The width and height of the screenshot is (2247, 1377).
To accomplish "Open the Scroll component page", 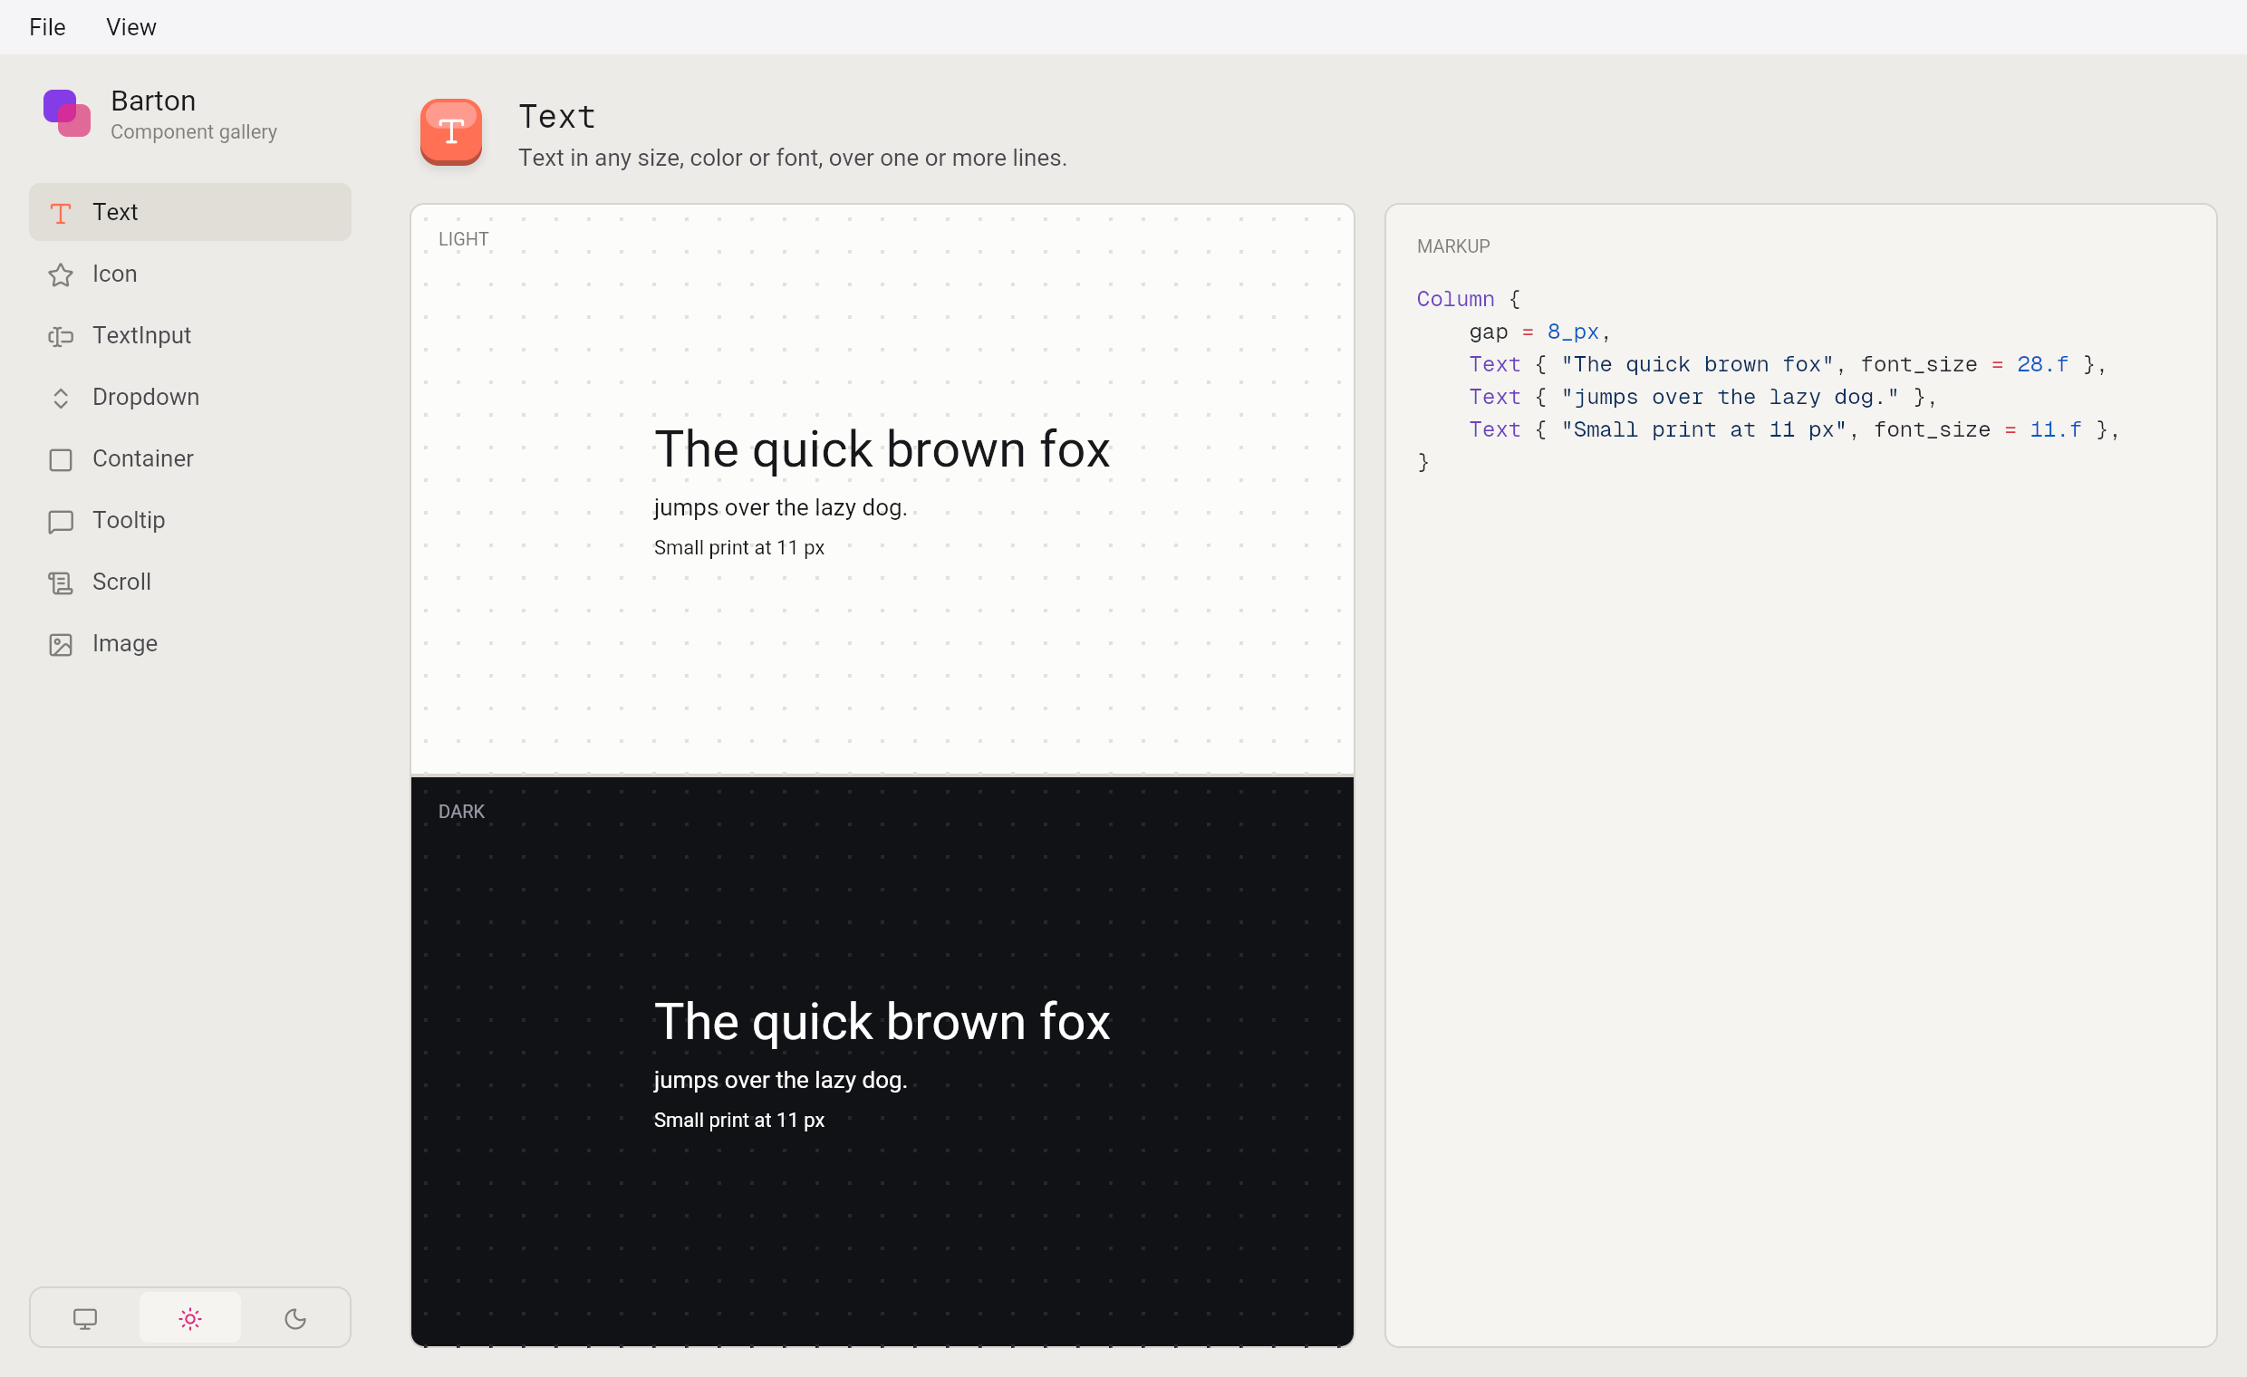I will [x=189, y=582].
